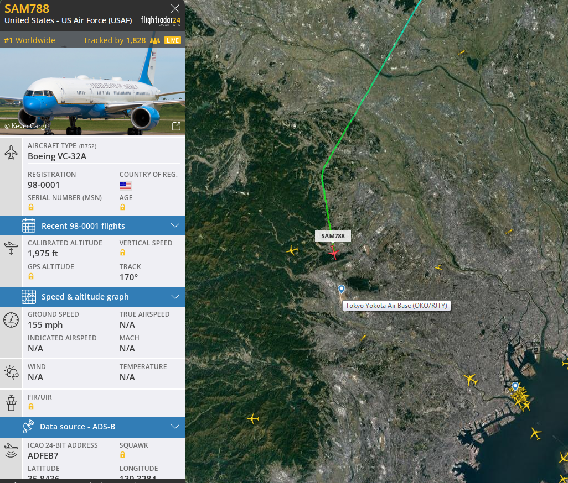Close the SAM788 flight details panel
The image size is (568, 483).
[175, 8]
